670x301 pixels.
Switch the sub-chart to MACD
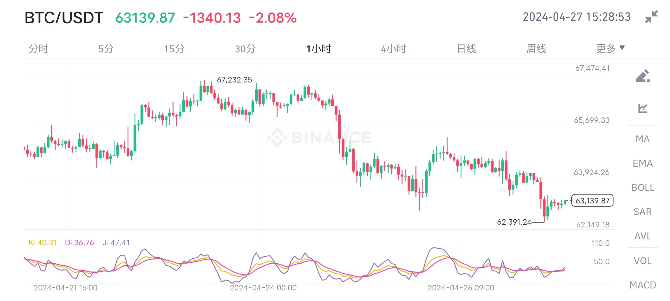click(x=643, y=285)
